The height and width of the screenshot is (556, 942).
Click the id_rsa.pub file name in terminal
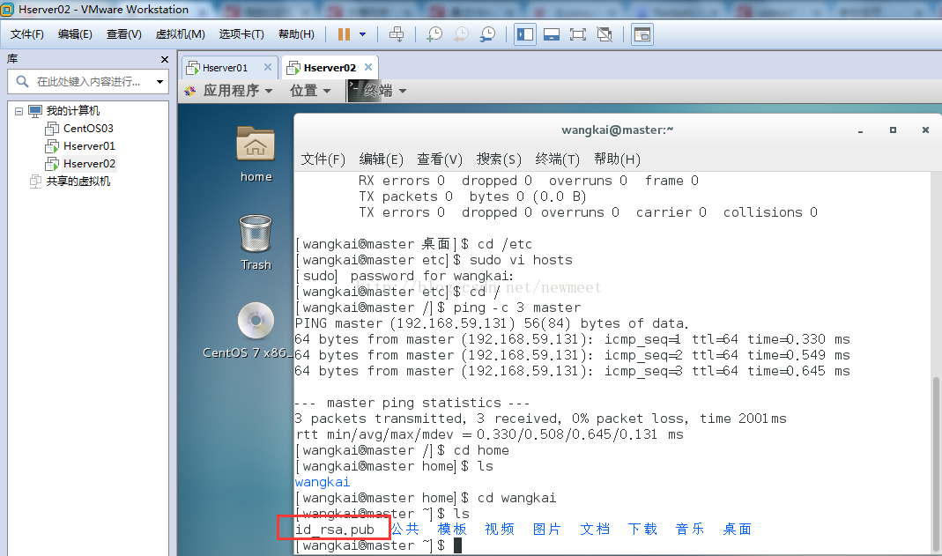[x=335, y=530]
